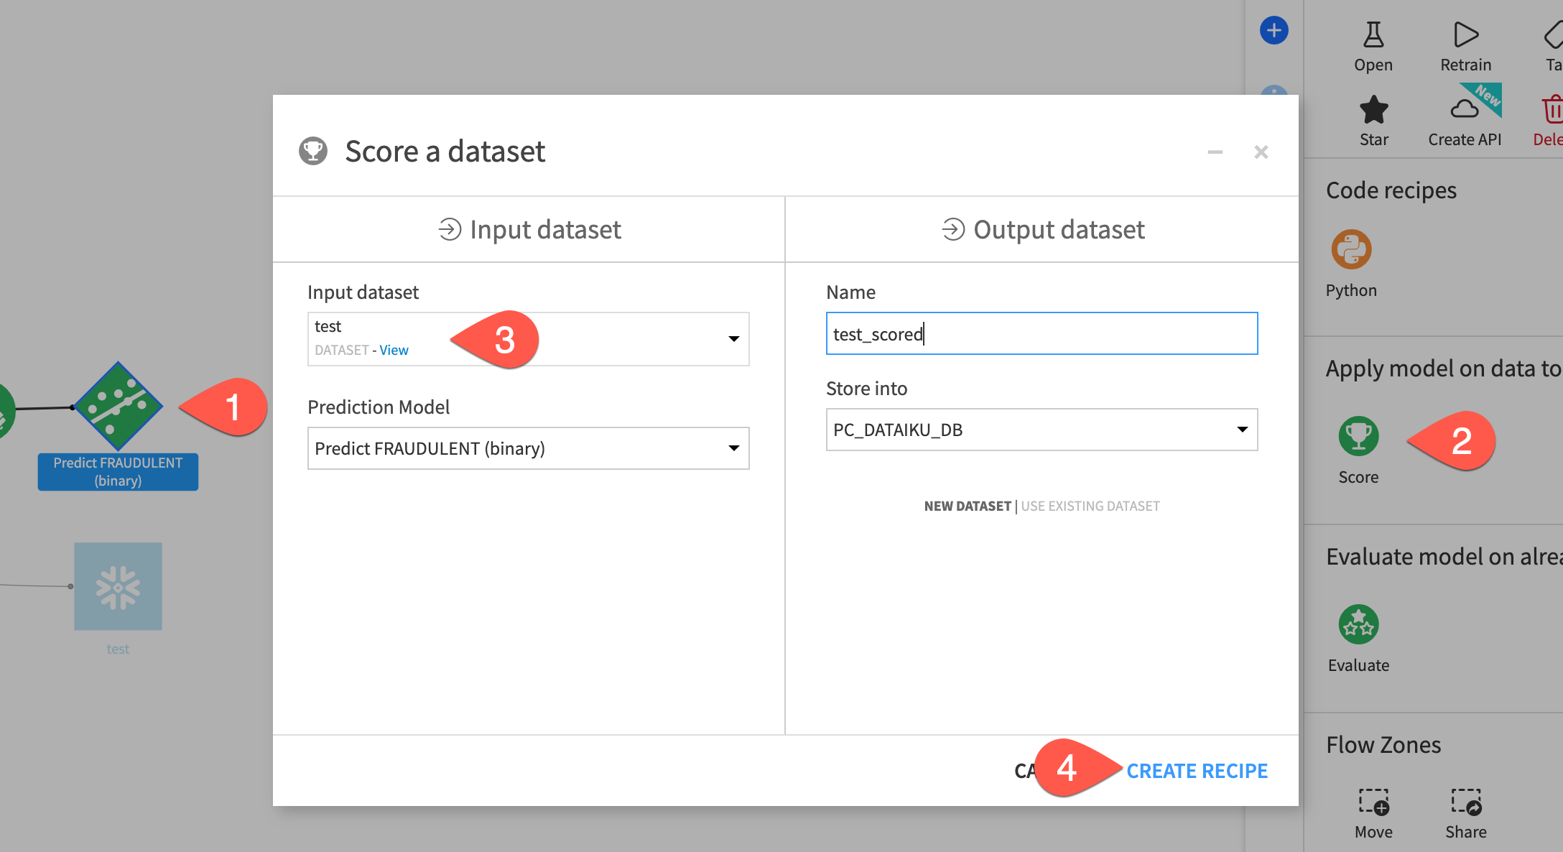Expand the Input dataset dropdown
Screen dimensions: 1563x852
[x=733, y=339]
